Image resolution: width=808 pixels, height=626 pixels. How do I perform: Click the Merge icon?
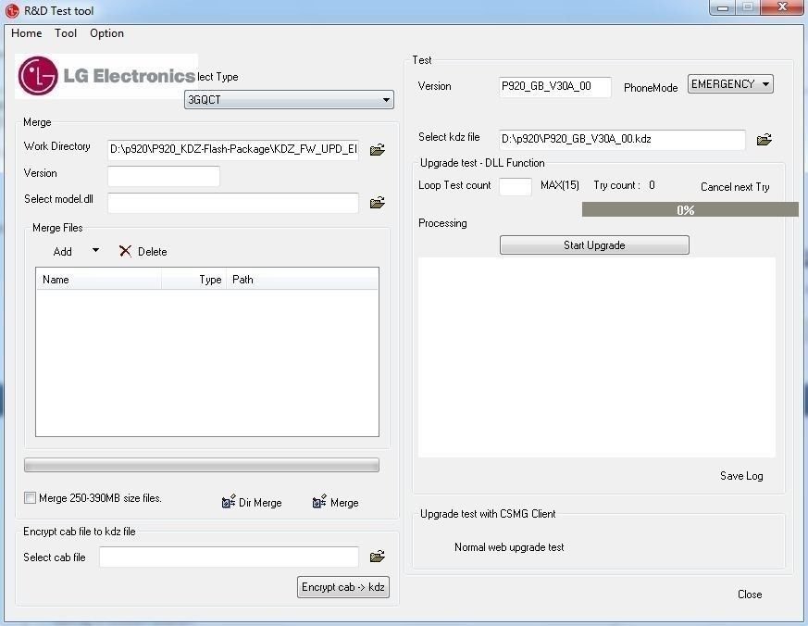tap(319, 501)
